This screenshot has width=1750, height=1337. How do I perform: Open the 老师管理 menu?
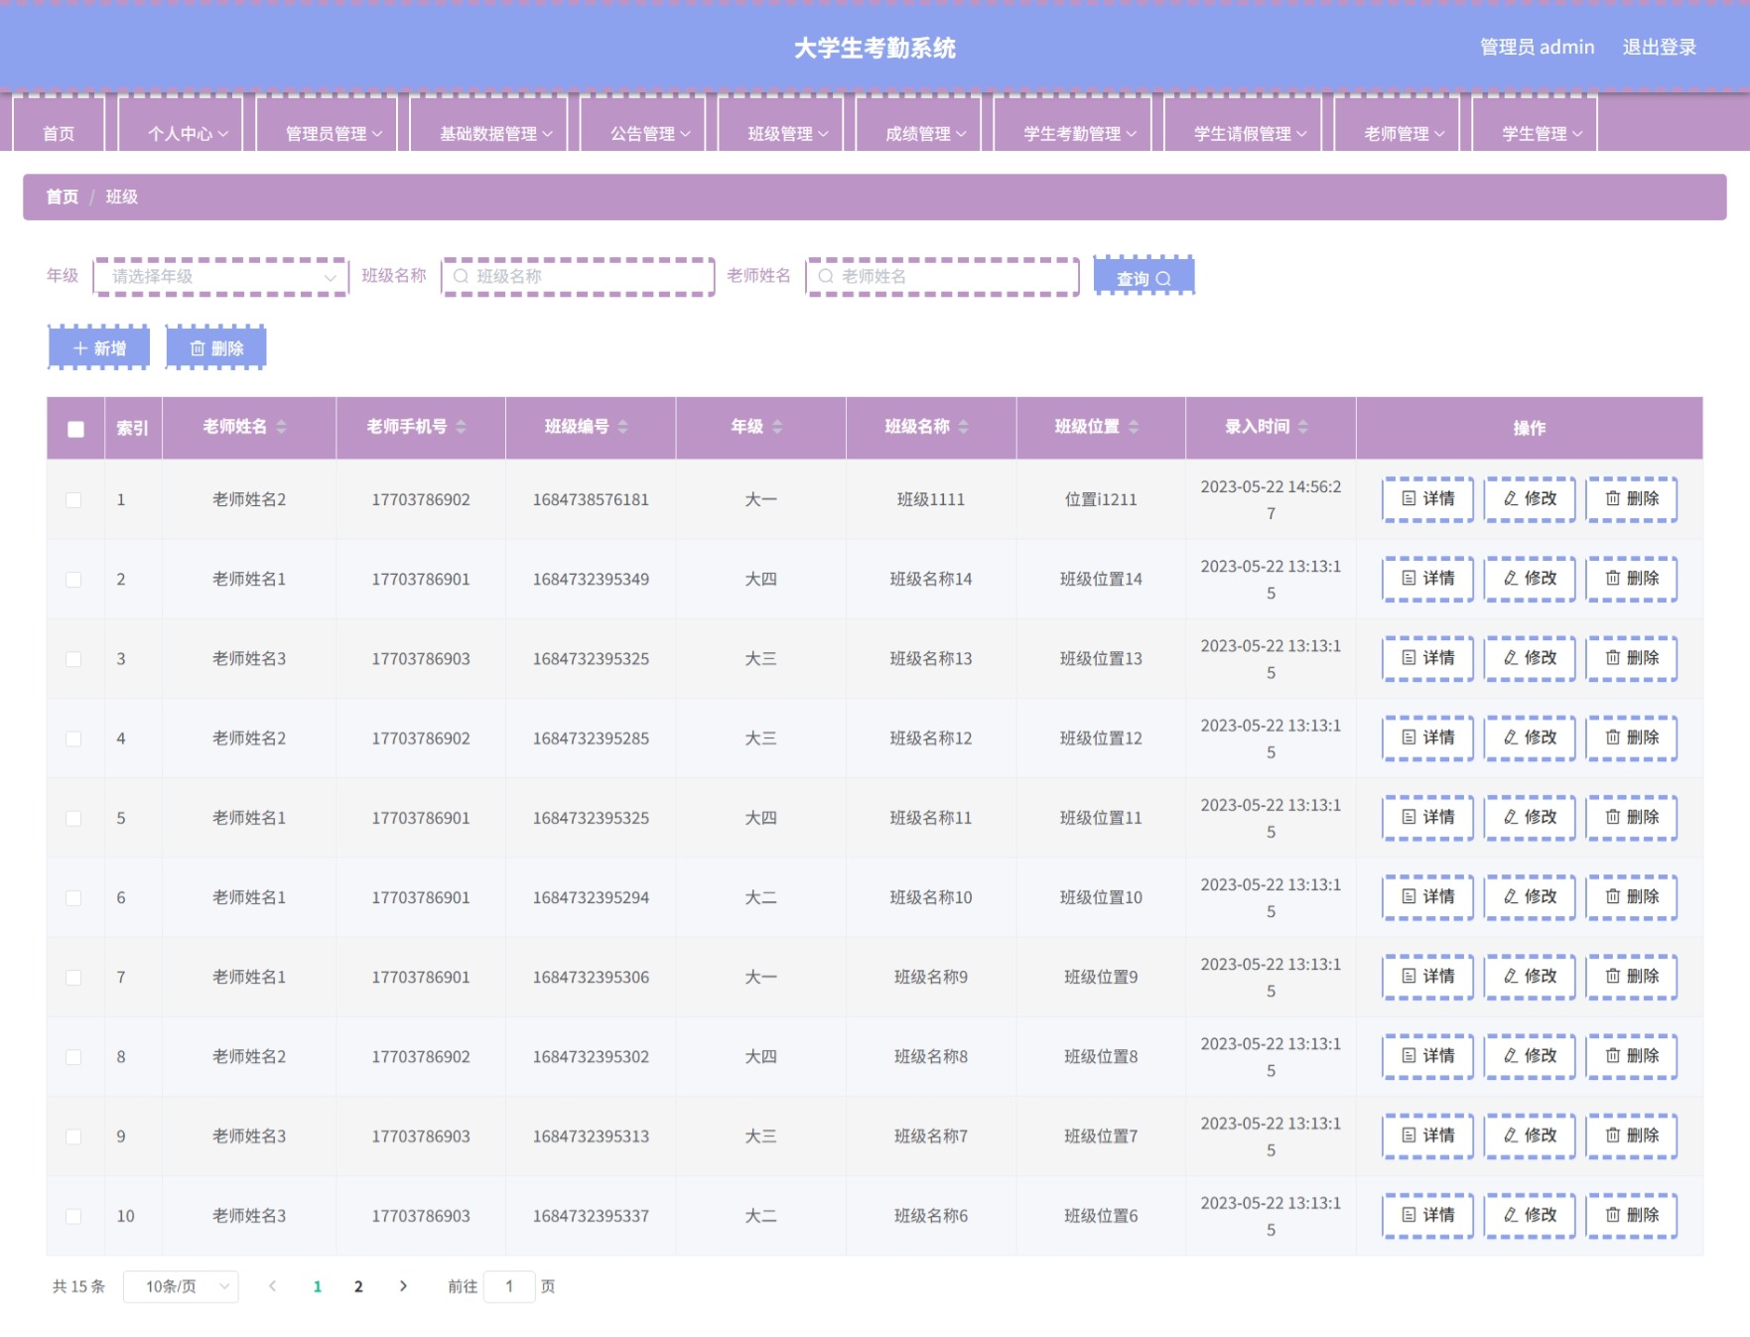click(x=1397, y=125)
